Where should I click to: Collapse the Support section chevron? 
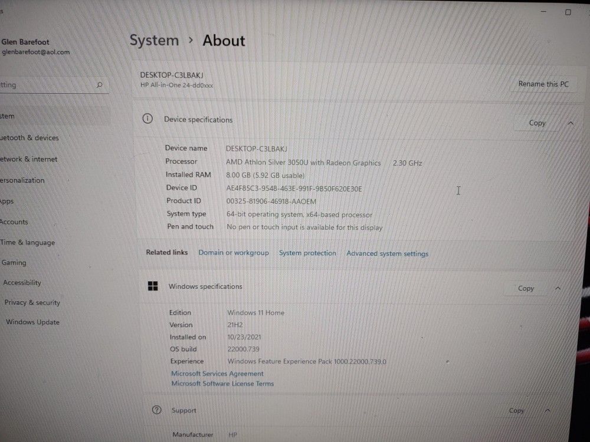tap(548, 410)
